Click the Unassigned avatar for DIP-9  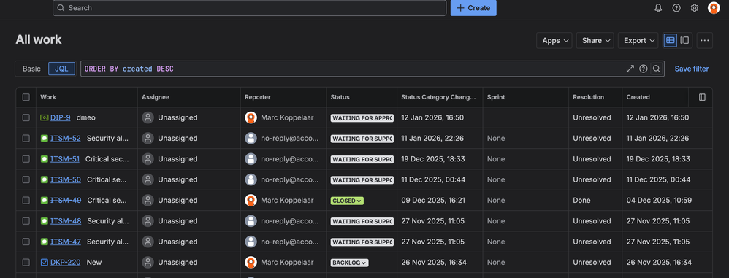148,118
